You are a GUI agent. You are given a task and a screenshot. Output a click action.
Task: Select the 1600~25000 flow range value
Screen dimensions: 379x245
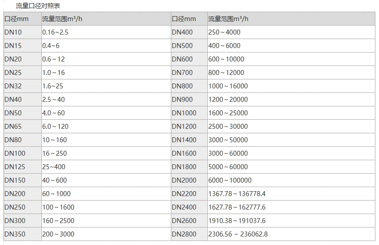[228, 113]
